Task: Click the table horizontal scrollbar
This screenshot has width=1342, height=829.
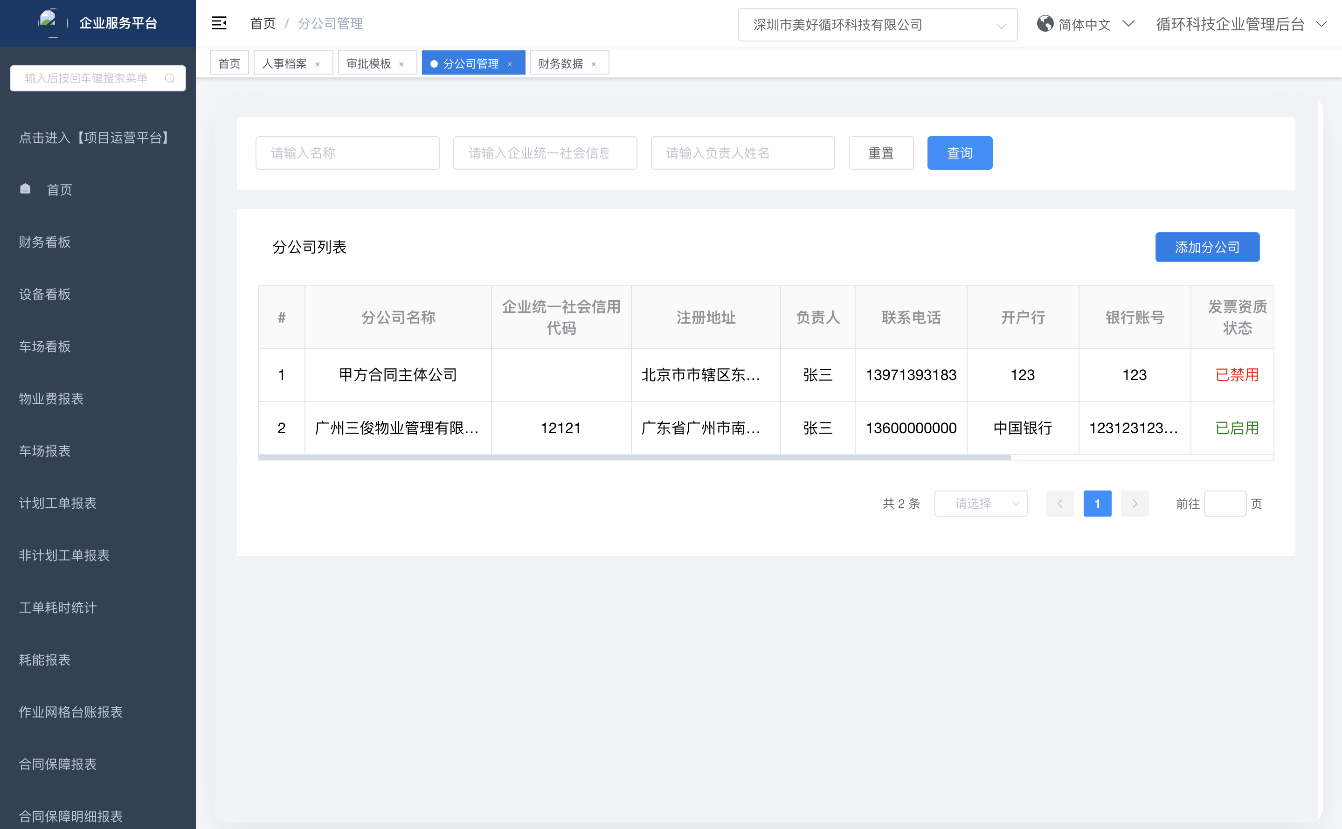Action: (x=634, y=457)
